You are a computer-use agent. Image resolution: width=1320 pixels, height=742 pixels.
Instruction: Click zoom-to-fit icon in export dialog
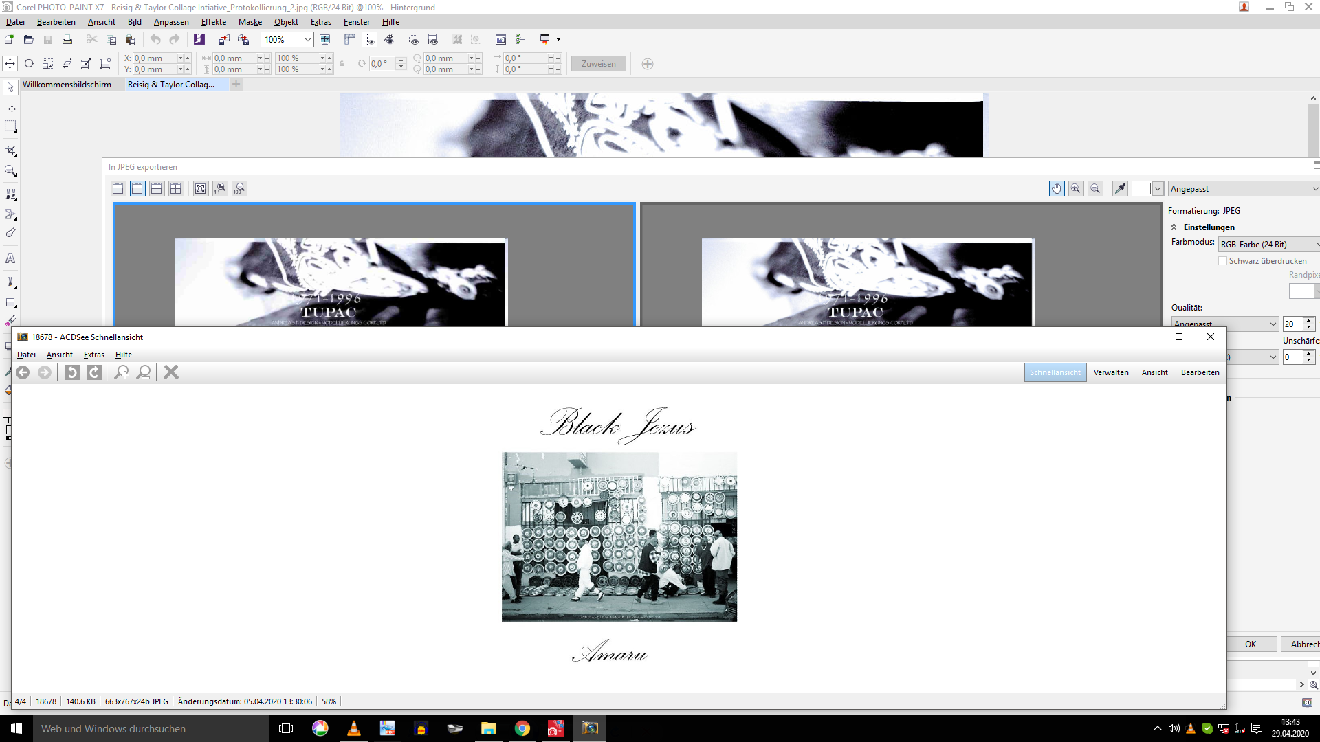point(201,188)
